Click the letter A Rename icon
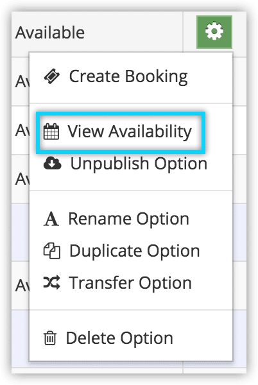258x385 pixels. click(x=51, y=219)
